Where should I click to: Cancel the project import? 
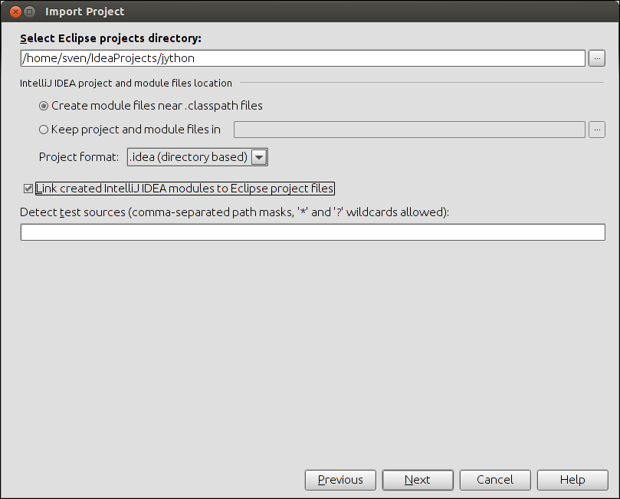click(495, 480)
